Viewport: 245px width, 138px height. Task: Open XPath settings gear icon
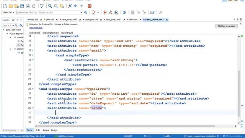86,12
